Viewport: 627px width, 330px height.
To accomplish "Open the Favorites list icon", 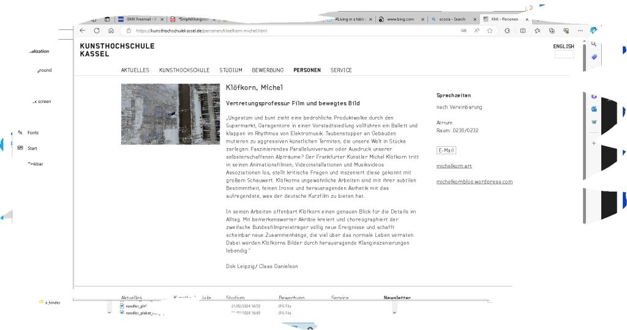I will point(537,31).
